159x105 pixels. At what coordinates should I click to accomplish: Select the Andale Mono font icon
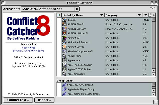[64, 56]
